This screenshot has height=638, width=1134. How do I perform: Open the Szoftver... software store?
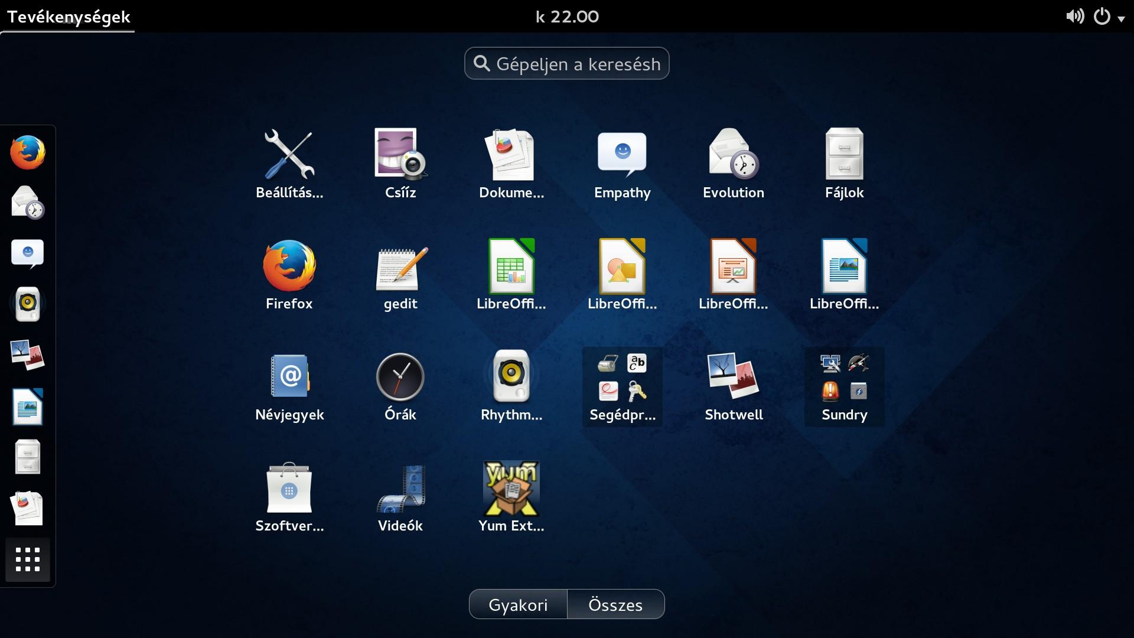click(289, 497)
